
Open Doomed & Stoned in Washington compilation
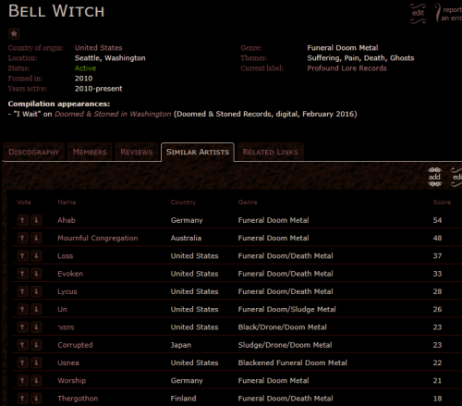pos(113,114)
